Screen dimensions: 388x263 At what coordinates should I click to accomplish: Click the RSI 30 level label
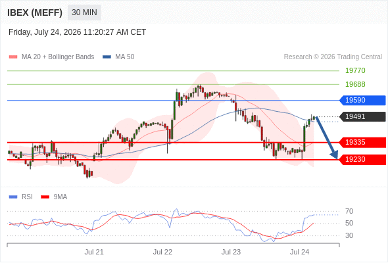point(349,235)
